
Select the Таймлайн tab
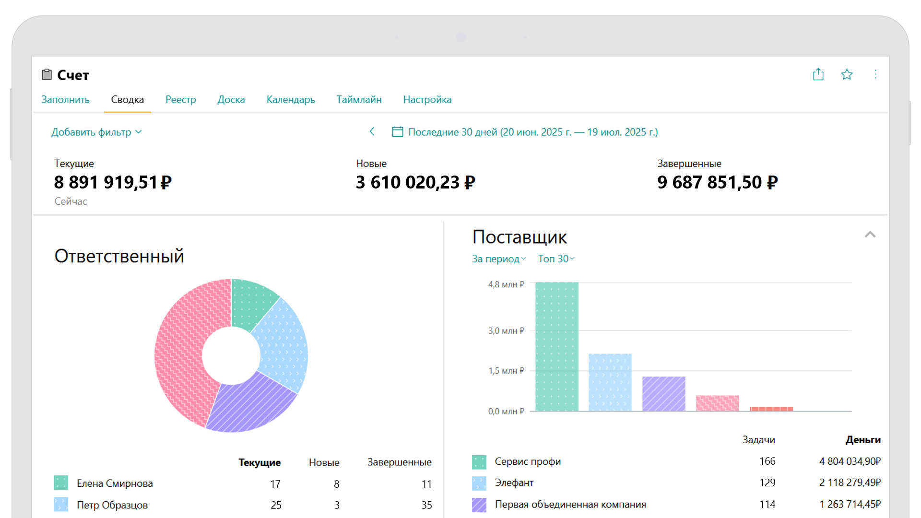(359, 100)
